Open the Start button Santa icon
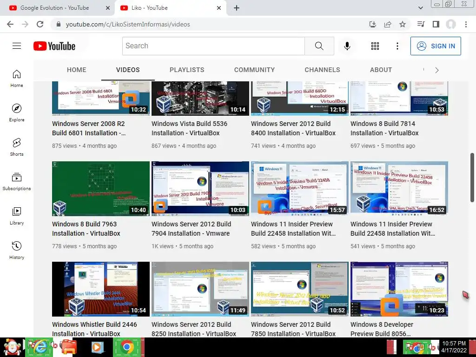 [12, 347]
